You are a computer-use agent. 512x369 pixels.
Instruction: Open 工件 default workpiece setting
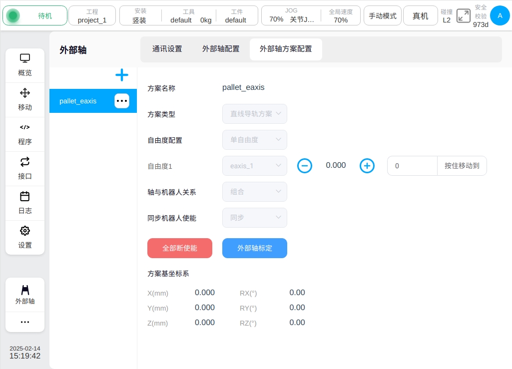[x=236, y=15]
